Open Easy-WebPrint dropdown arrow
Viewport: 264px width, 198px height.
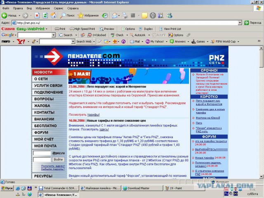point(47,29)
